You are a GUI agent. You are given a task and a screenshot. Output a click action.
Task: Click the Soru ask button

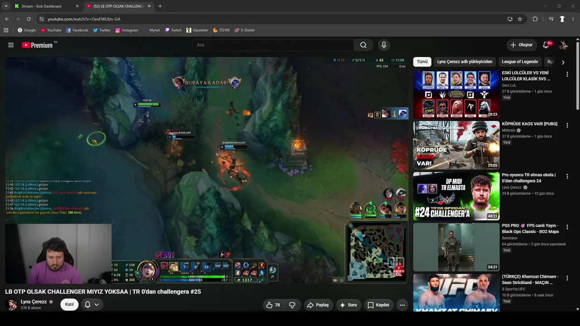coord(348,305)
